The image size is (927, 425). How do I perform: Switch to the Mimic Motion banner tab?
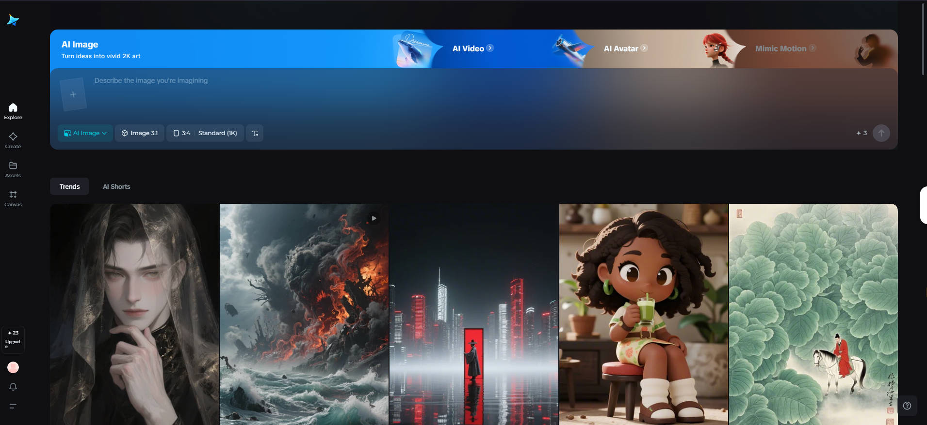pyautogui.click(x=785, y=48)
